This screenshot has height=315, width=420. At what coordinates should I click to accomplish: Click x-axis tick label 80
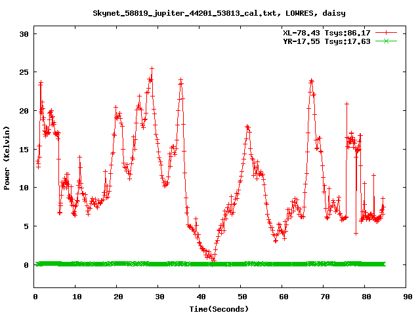366,297
